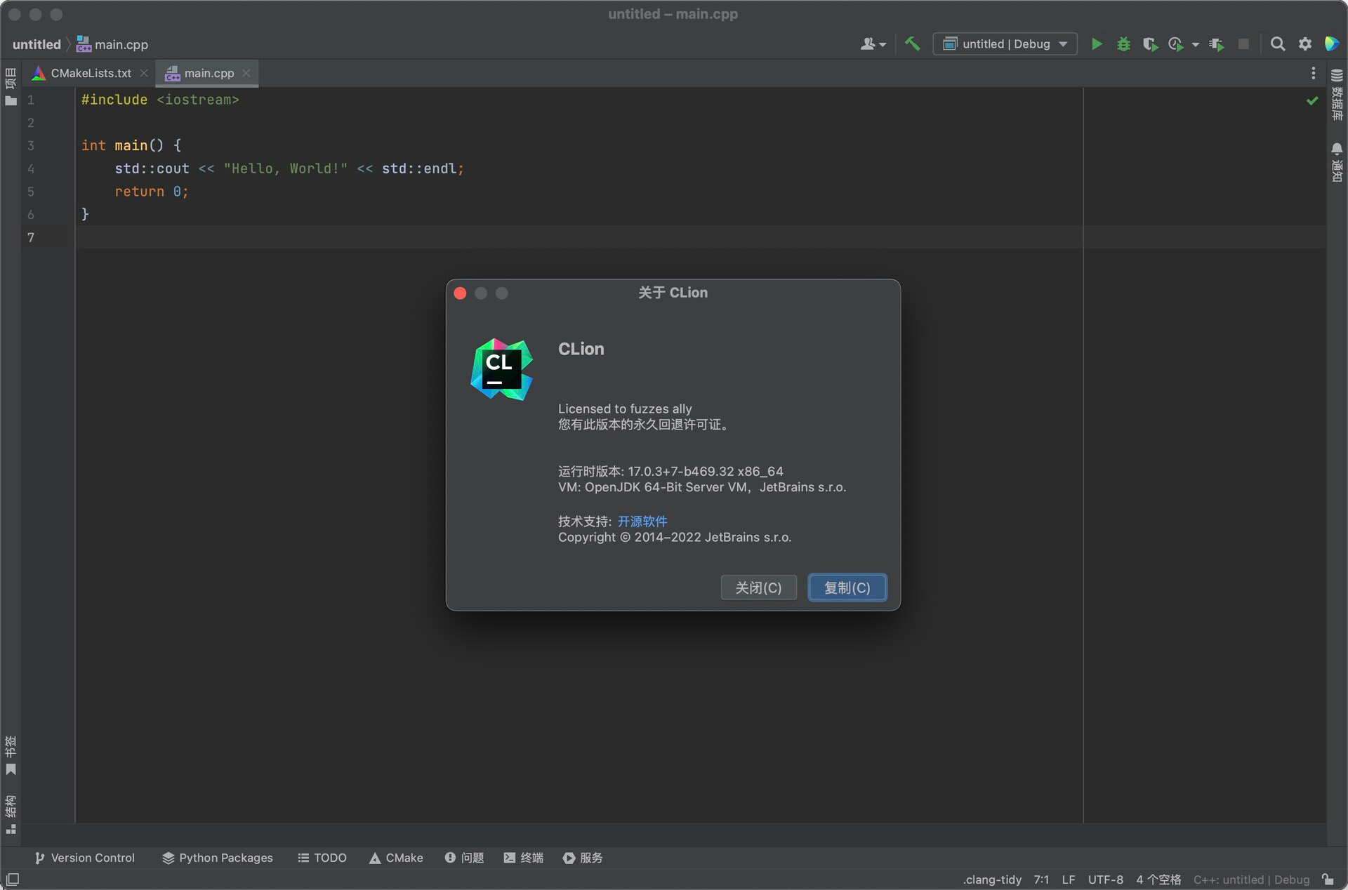Open the editor tabs more-options menu
1348x890 pixels.
point(1313,73)
